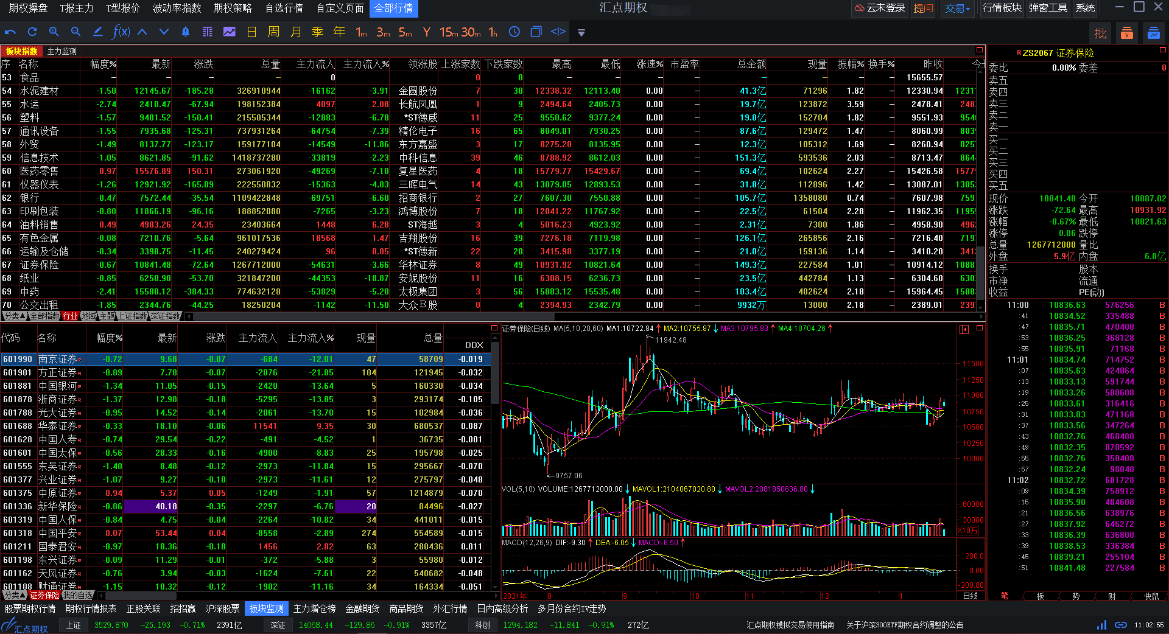The image size is (1169, 634).
Task: Select the 全部指数 filter tab
Action: 44,316
